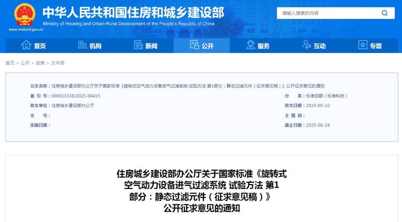Go to the 新闻 navigation tab

[146, 46]
